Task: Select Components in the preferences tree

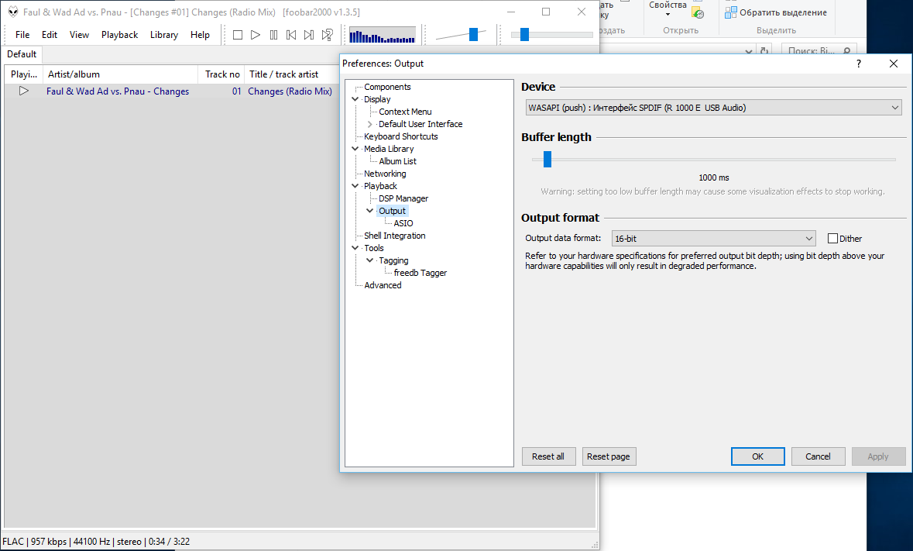Action: pyautogui.click(x=387, y=87)
